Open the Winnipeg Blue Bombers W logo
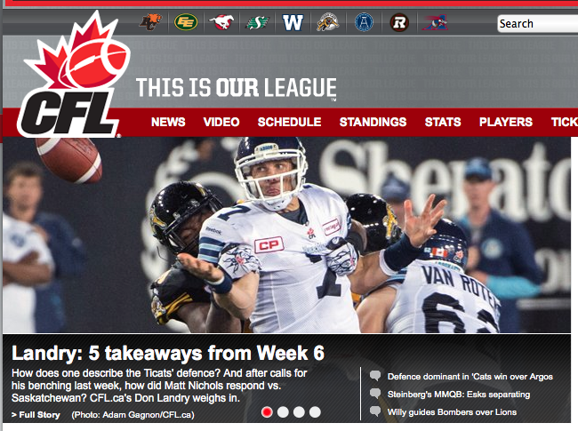578x431 pixels. pos(293,22)
